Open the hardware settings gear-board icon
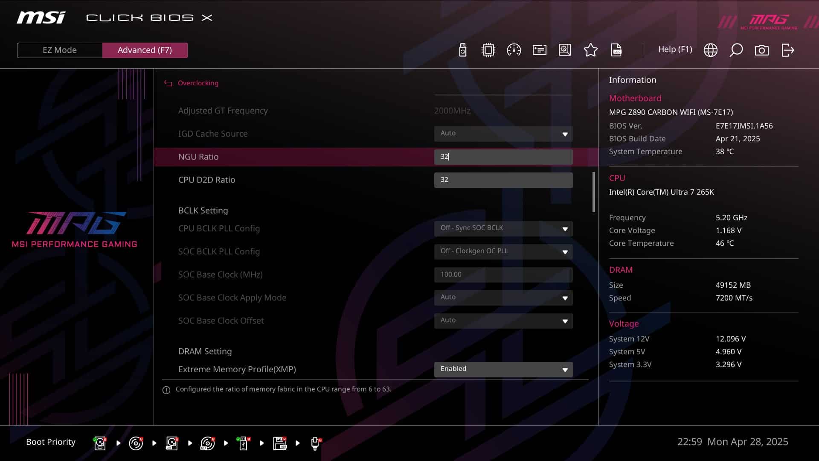819x461 pixels. 565,50
